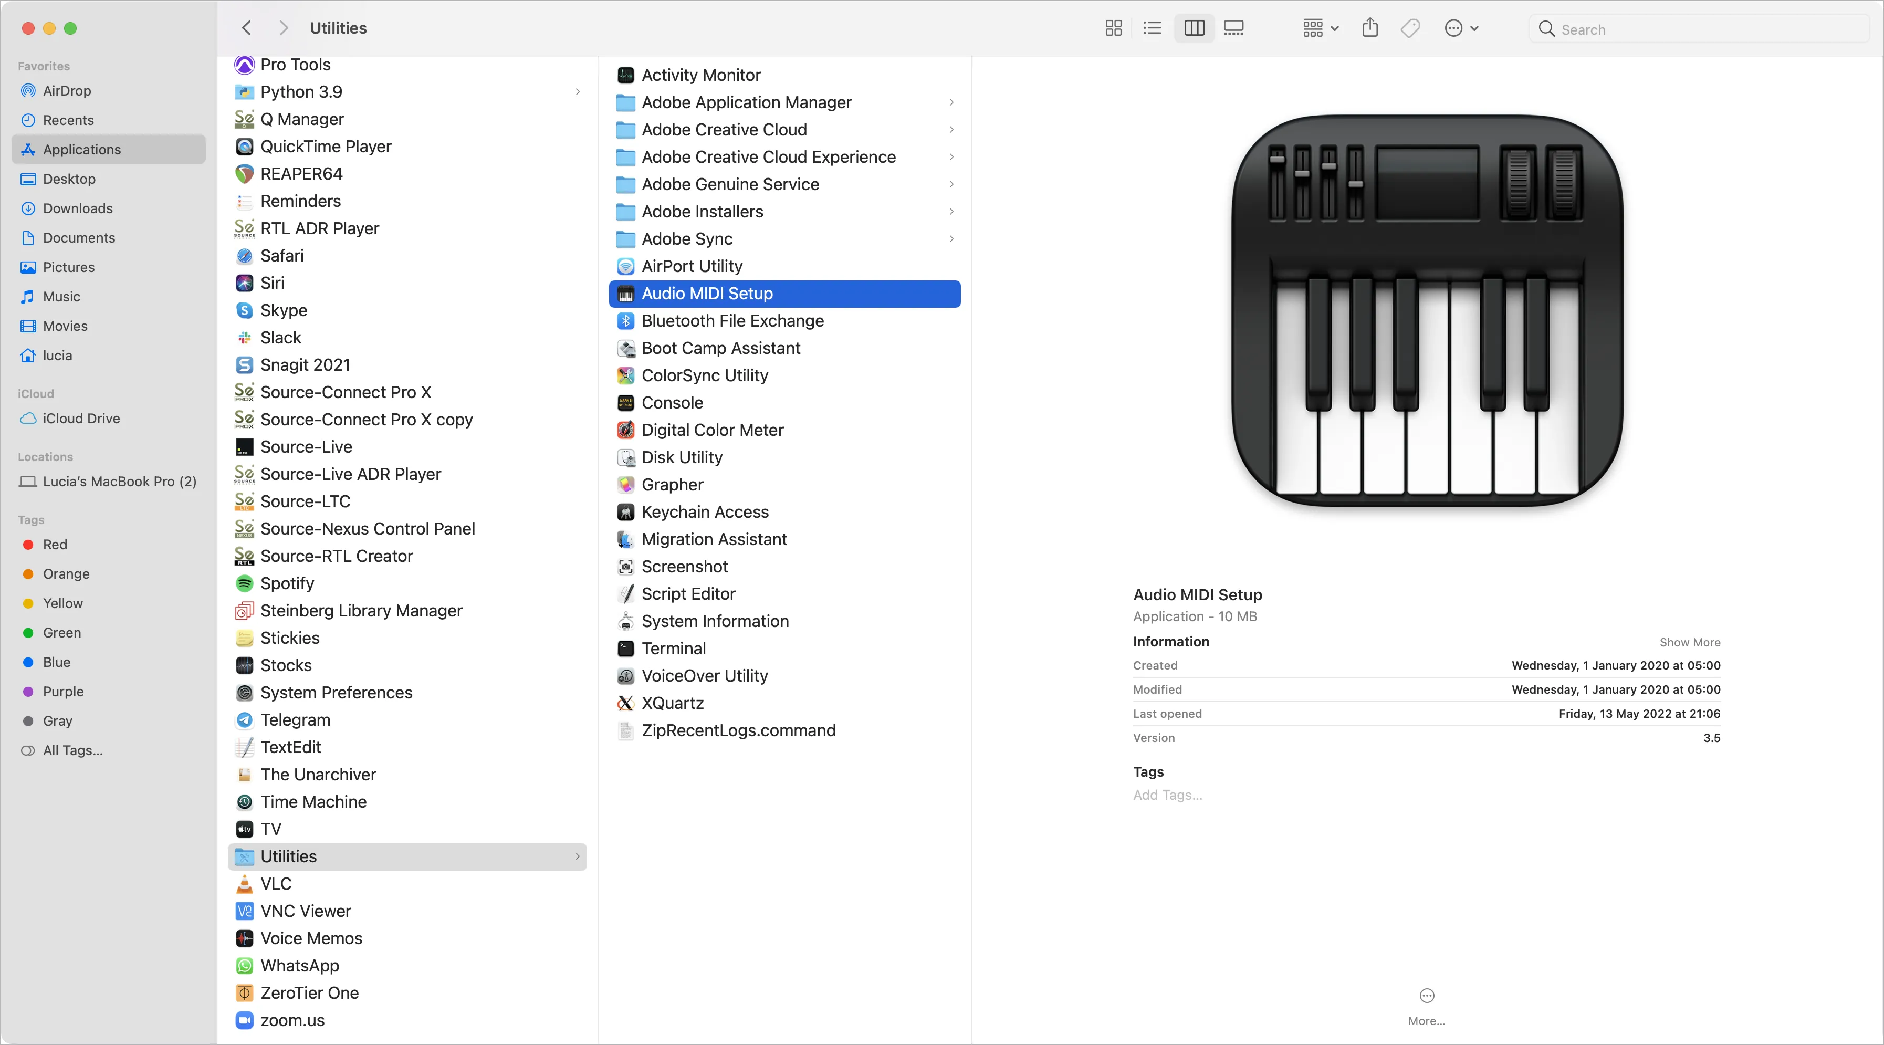Select the Keychain Access icon
This screenshot has width=1884, height=1045.
click(x=625, y=512)
